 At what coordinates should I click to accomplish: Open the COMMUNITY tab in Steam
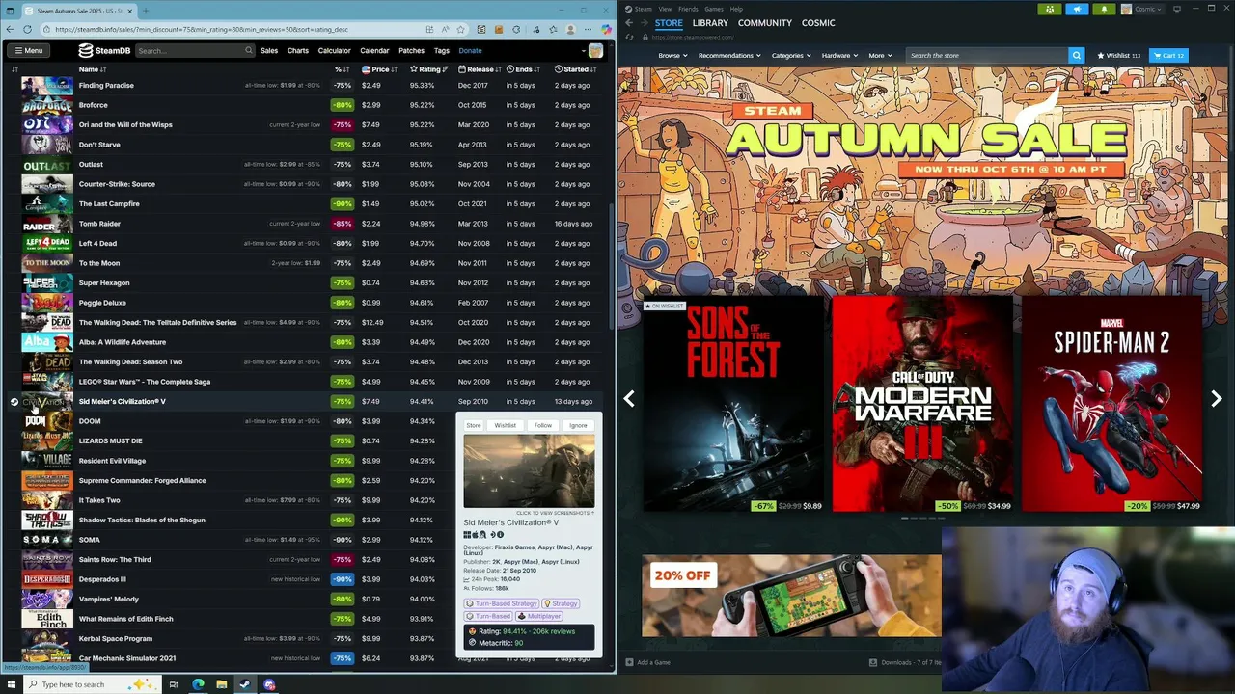point(765,22)
